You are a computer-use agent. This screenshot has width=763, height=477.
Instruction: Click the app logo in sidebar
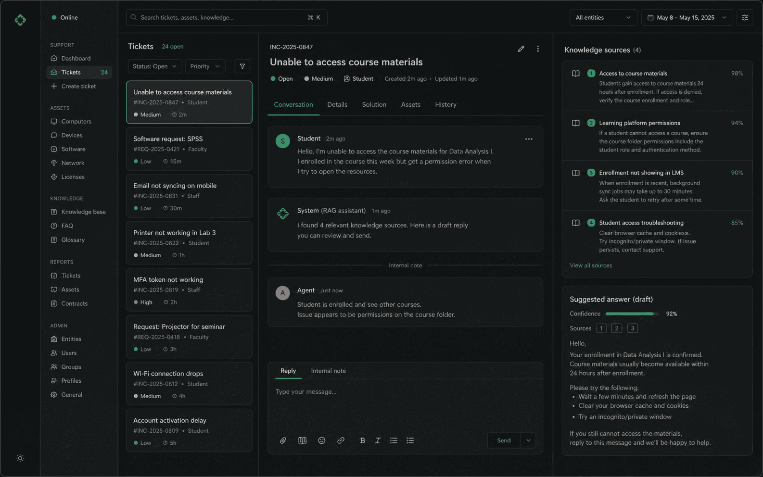(20, 20)
